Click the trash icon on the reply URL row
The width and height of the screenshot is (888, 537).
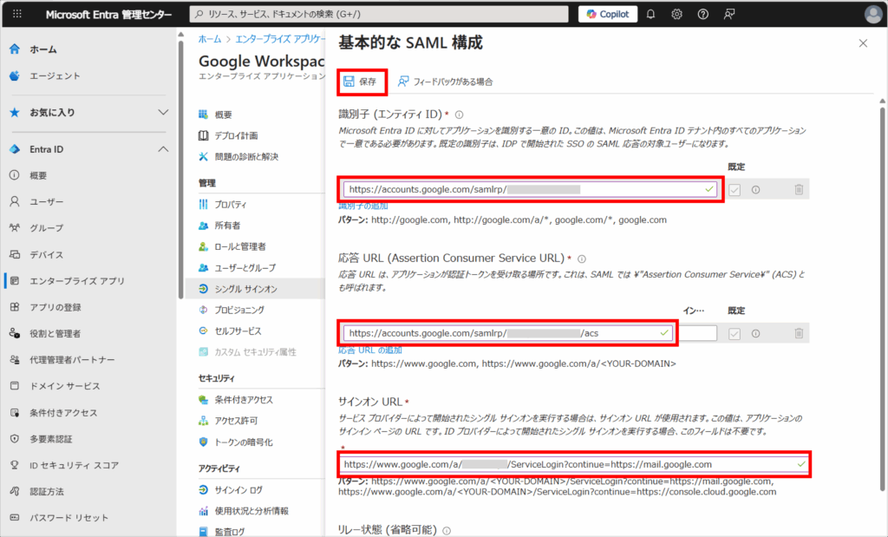tap(799, 333)
